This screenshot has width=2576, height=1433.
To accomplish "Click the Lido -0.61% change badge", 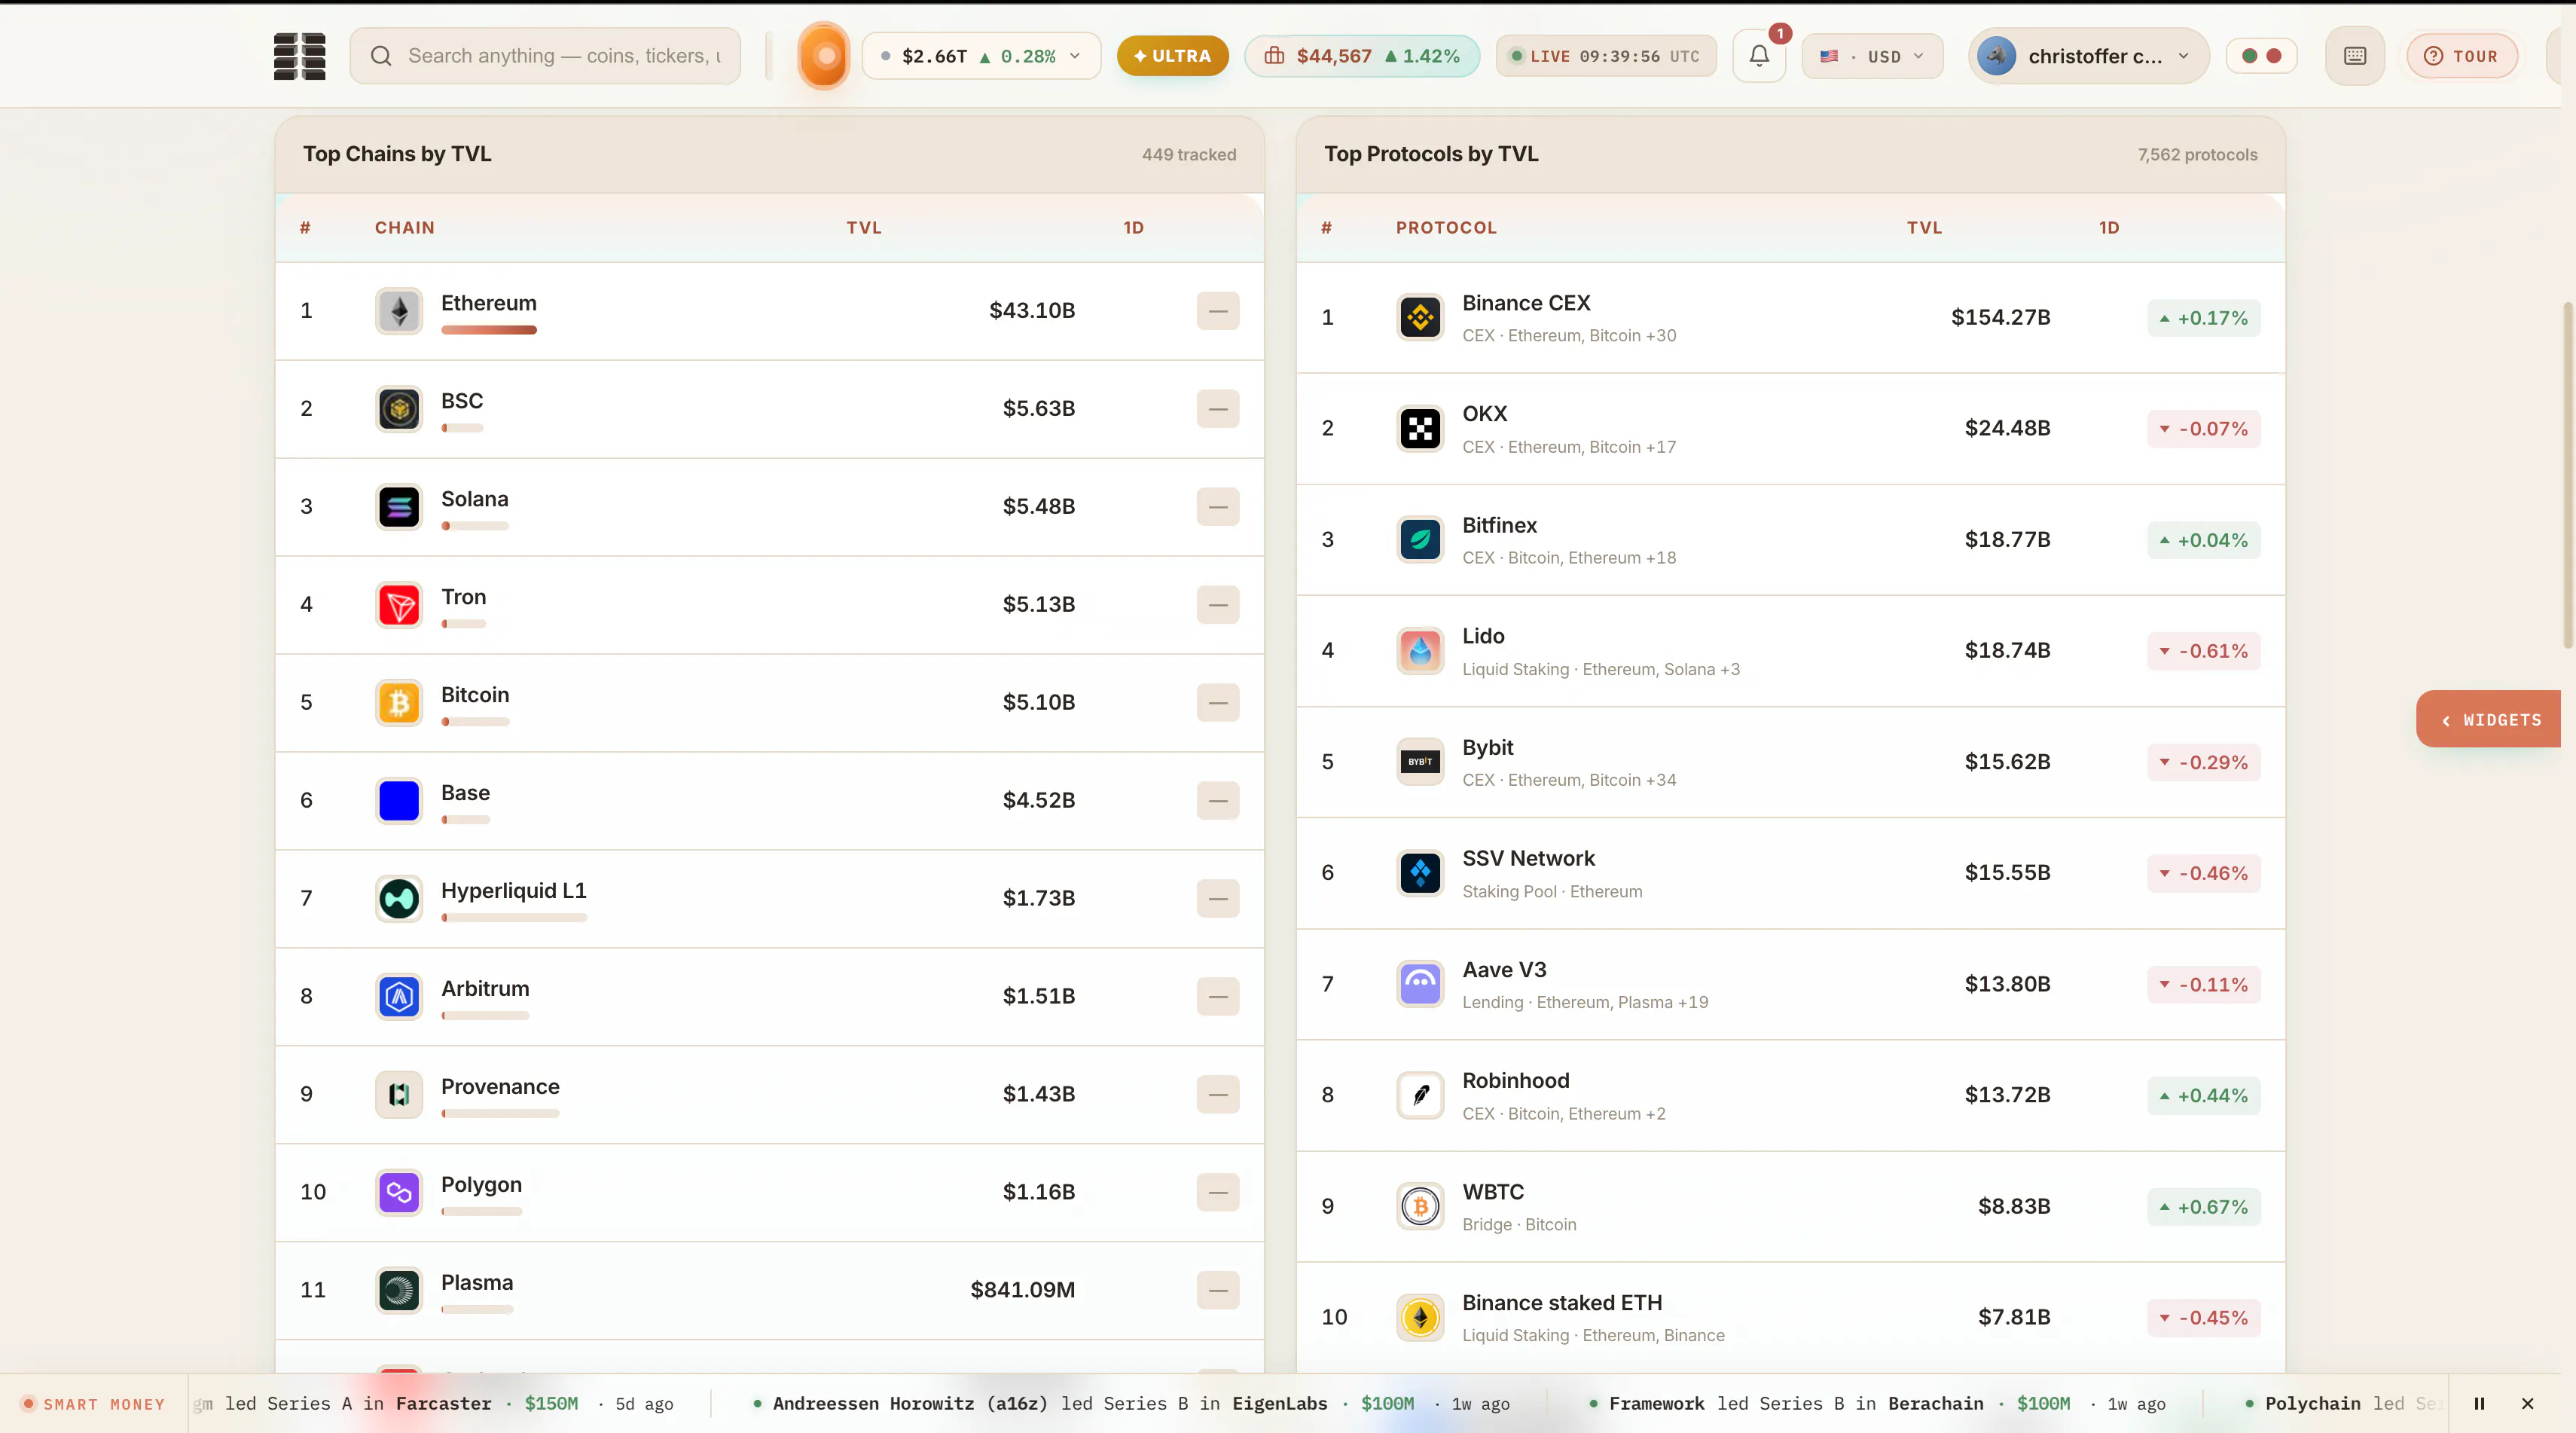I will (2204, 651).
